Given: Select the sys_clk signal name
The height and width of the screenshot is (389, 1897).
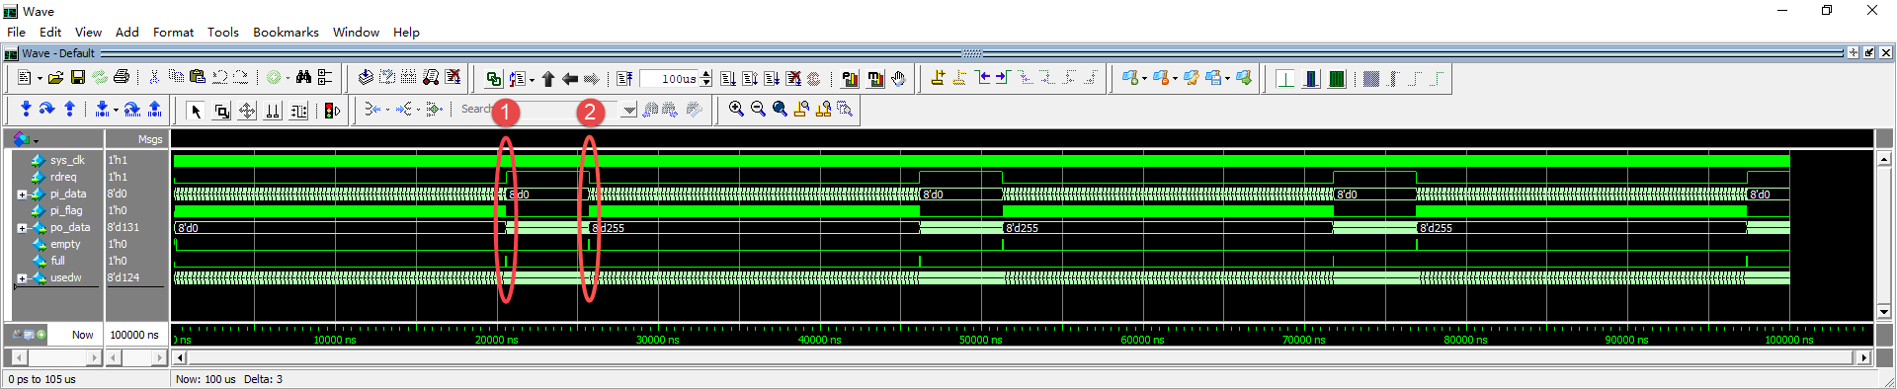Looking at the screenshot, I should 68,160.
